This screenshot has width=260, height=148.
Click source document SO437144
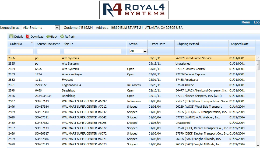[x=42, y=128]
